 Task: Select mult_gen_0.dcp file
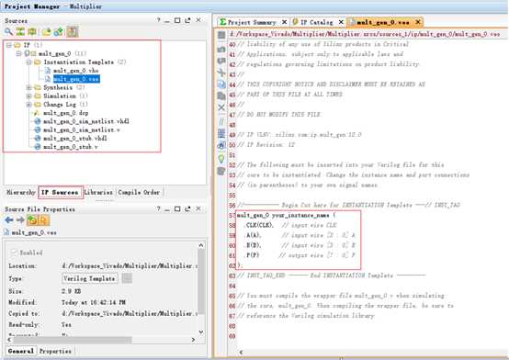(65, 113)
